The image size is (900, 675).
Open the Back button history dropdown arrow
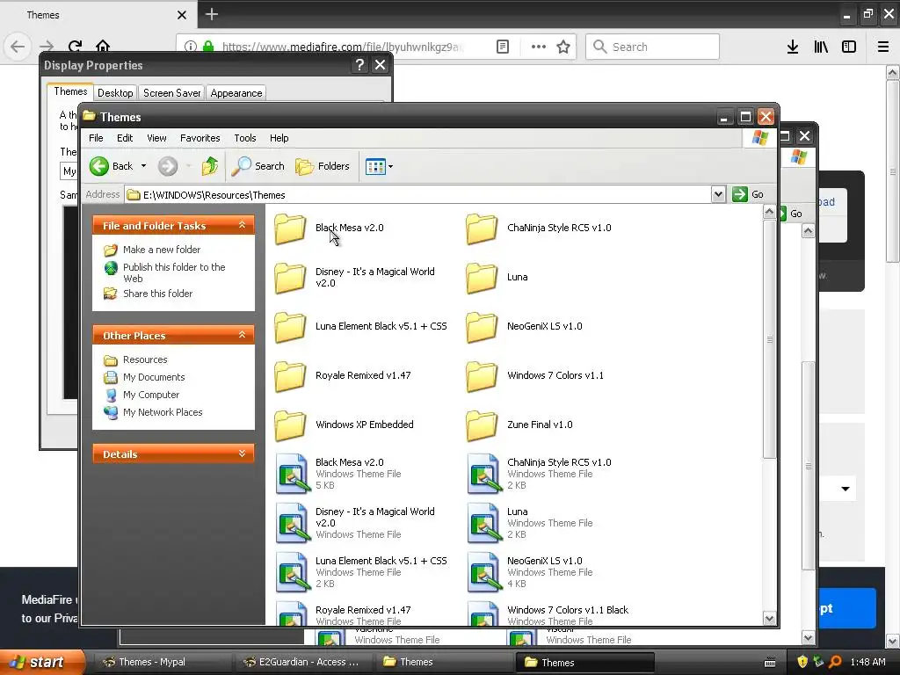[x=143, y=166]
